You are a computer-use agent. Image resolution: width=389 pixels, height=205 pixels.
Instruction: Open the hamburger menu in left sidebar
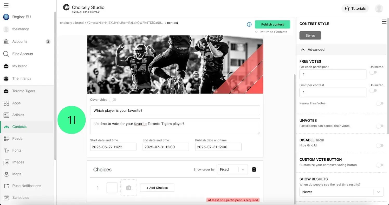click(6, 5)
